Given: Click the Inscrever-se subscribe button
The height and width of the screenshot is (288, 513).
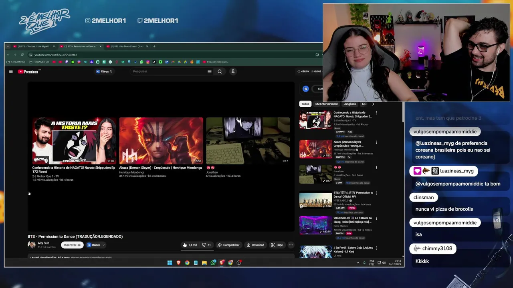Looking at the screenshot, I should click(72, 245).
